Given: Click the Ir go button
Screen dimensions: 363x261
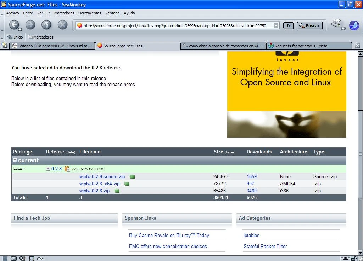Looking at the screenshot, I should tap(289, 25).
